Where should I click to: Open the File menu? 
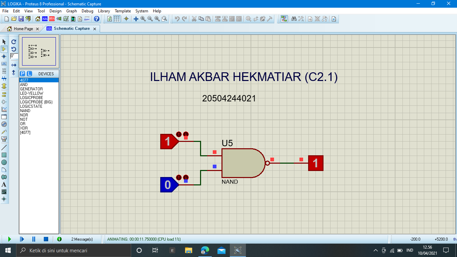pyautogui.click(x=5, y=11)
